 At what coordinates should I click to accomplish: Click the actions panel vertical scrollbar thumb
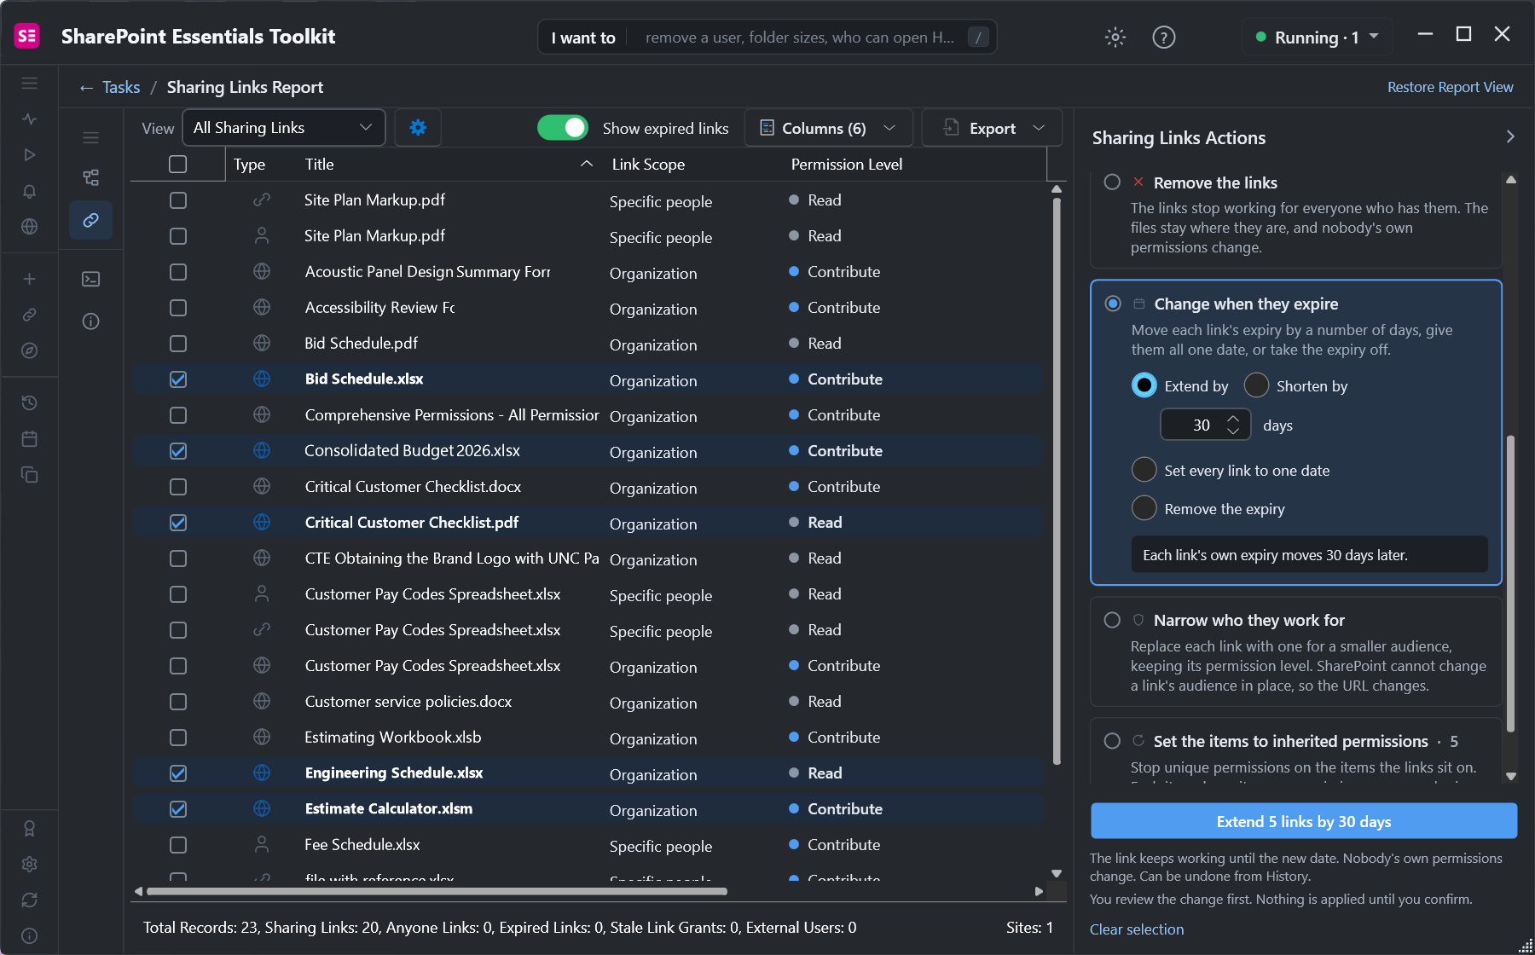pos(1510,584)
